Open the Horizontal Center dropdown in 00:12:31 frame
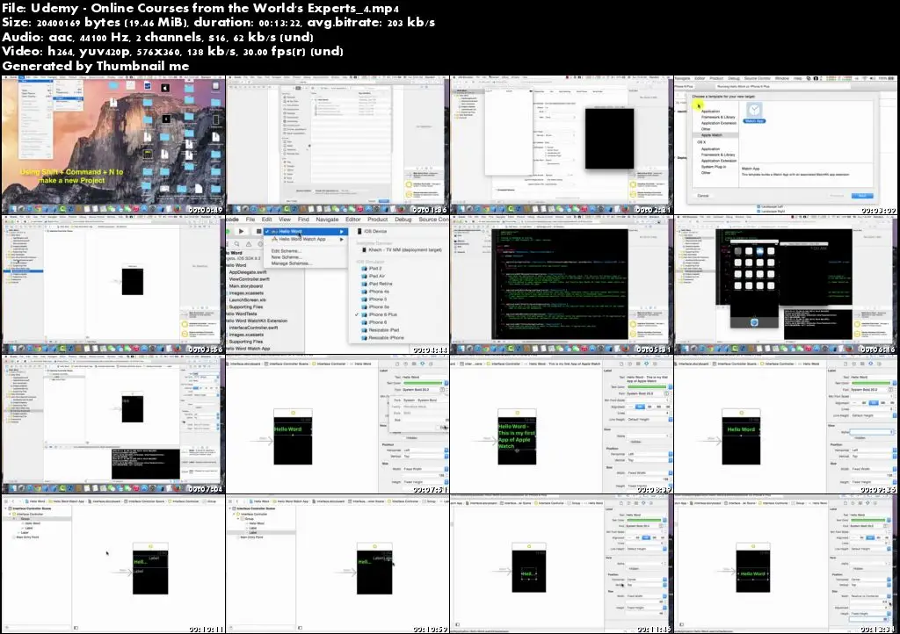This screenshot has height=634, width=900. (x=871, y=580)
